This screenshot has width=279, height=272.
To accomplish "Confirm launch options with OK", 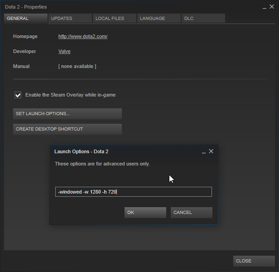I will (145, 213).
